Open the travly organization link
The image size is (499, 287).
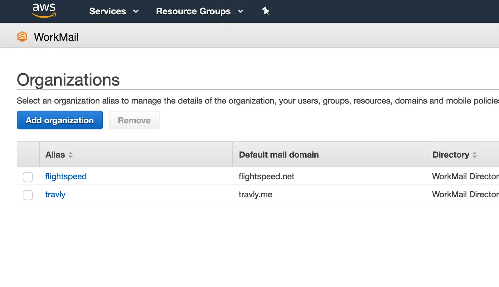point(55,195)
